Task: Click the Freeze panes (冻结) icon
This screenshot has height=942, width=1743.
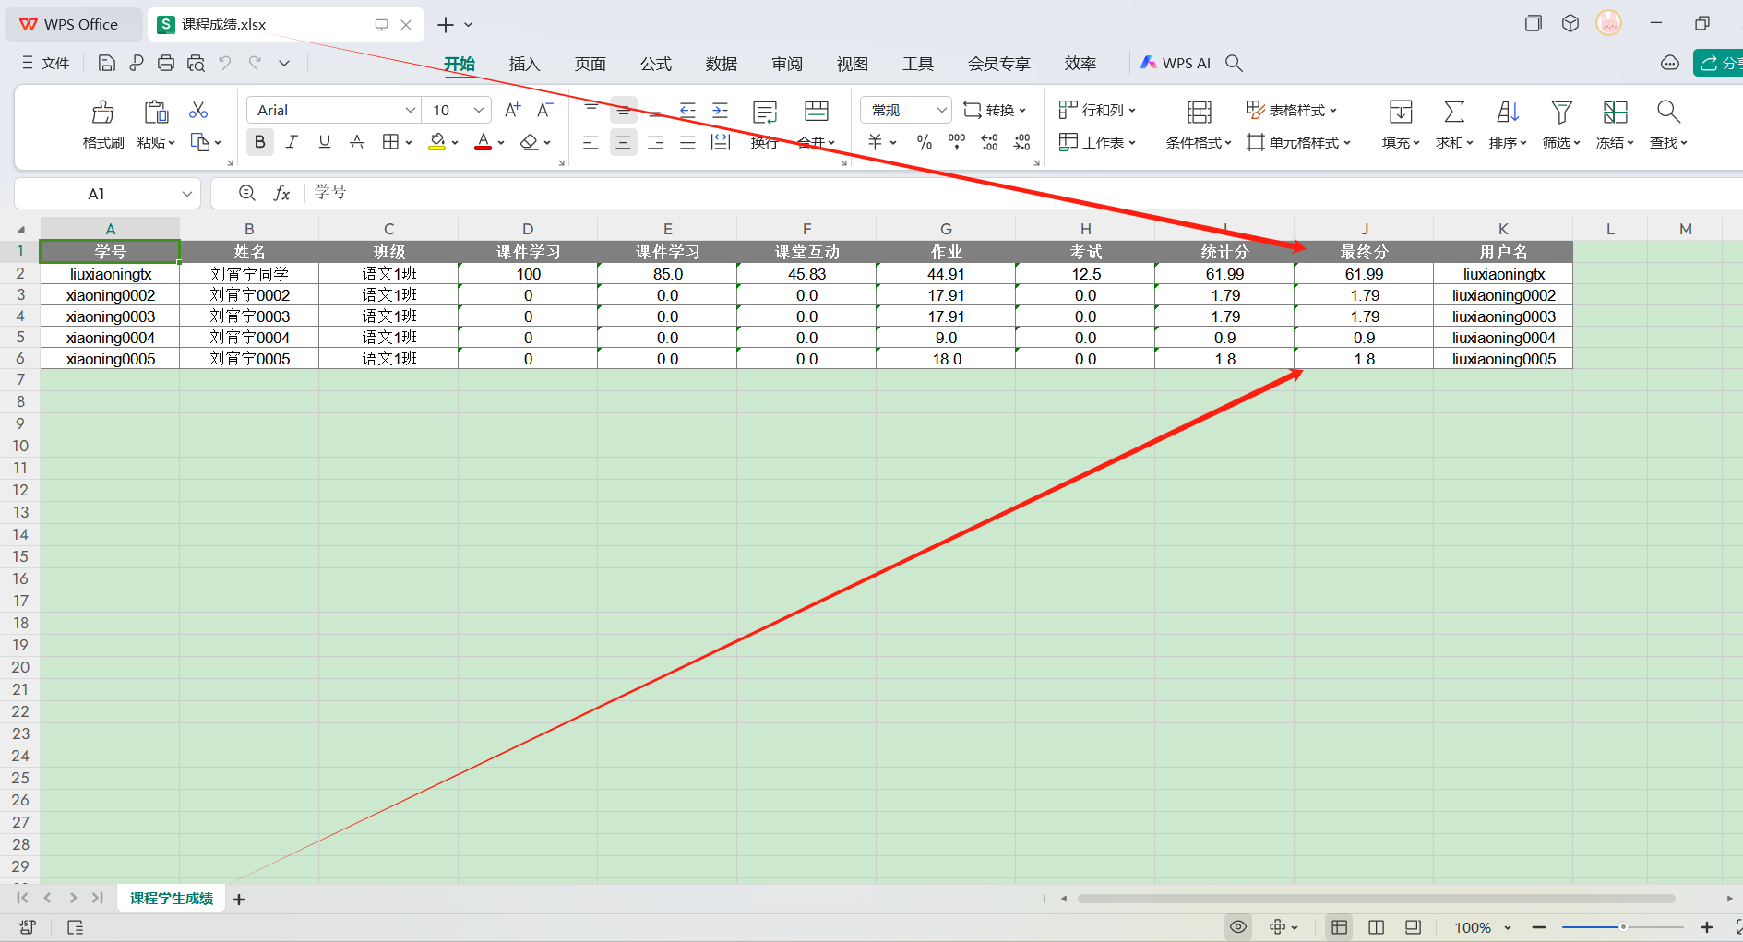Action: point(1615,113)
